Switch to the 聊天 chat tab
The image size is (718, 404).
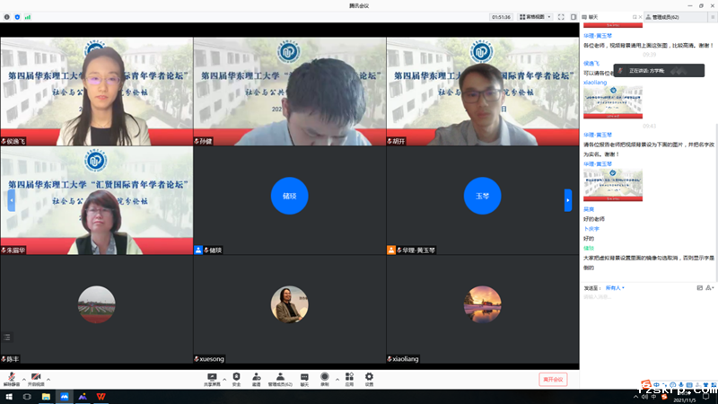pyautogui.click(x=592, y=16)
